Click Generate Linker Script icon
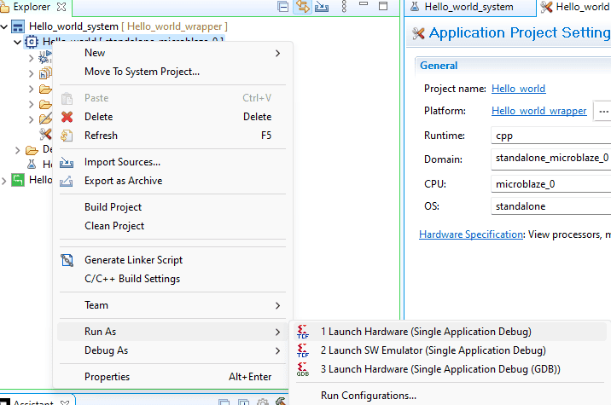611x405 pixels. [67, 260]
